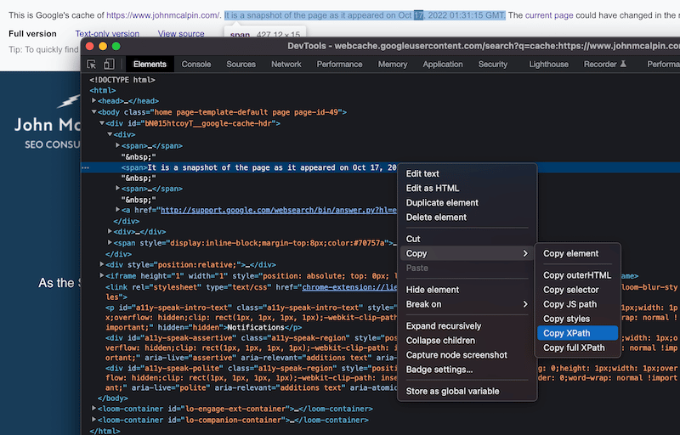Close the DevTools window with red button
The height and width of the screenshot is (435, 680).
pos(90,47)
